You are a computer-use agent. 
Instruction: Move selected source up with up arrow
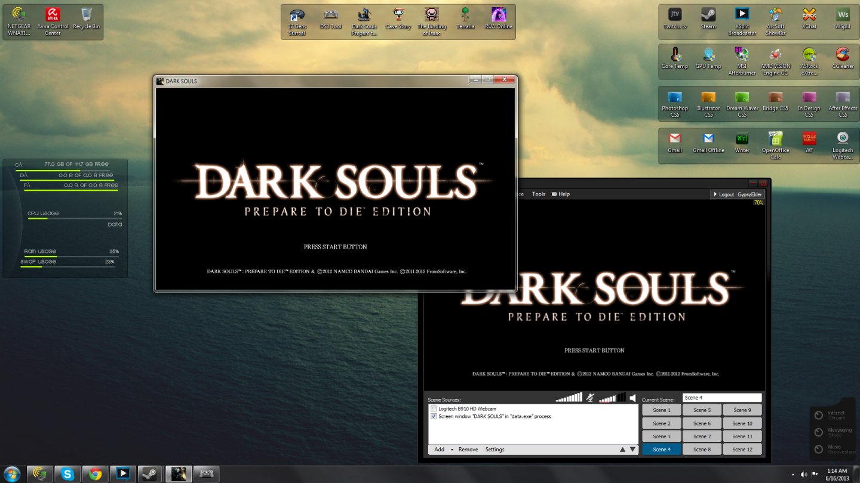[x=623, y=450]
